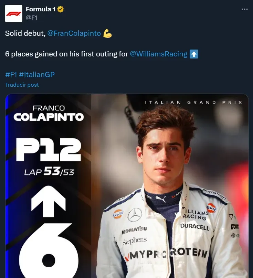253x278 pixels.
Task: Click the Mercedes star logo on the suit
Action: click(x=135, y=215)
